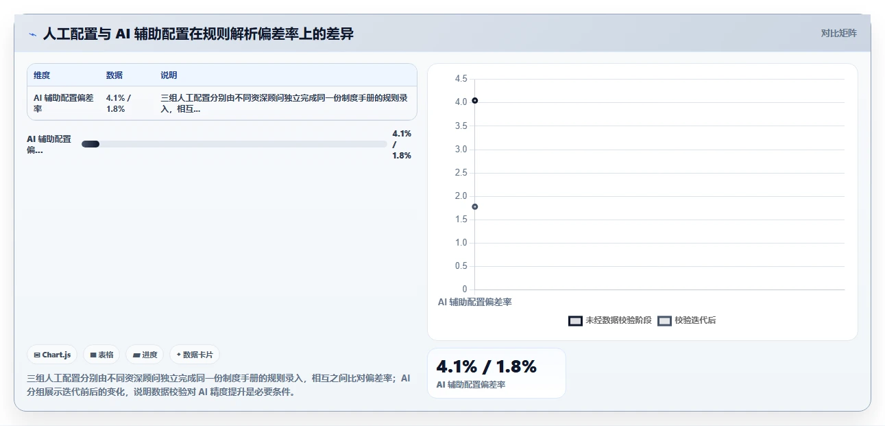Click the y-axis tick 2.5
885x426 pixels.
461,173
